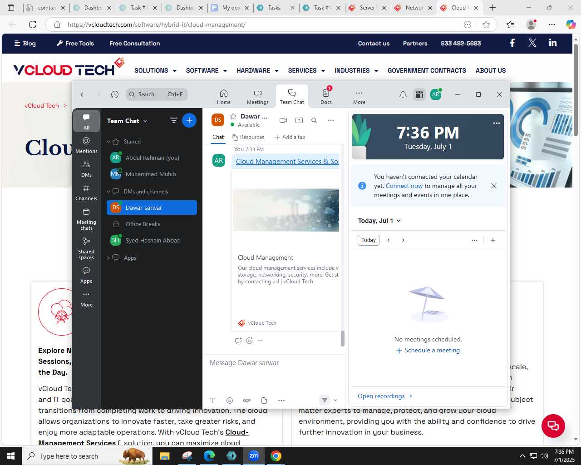Dismiss the calendar connection notice
The image size is (581, 465).
click(x=494, y=186)
